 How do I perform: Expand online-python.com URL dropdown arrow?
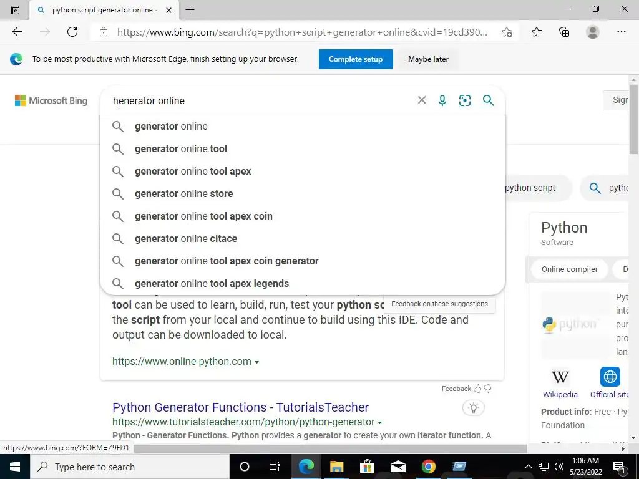[x=256, y=362]
